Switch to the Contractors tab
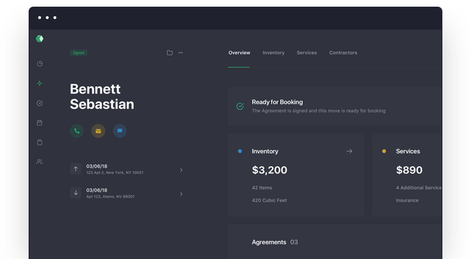The image size is (471, 259). 343,53
